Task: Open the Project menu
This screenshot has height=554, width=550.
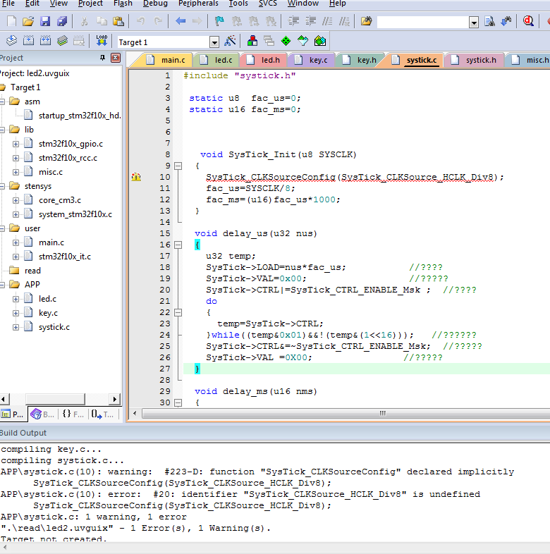Action: (90, 4)
